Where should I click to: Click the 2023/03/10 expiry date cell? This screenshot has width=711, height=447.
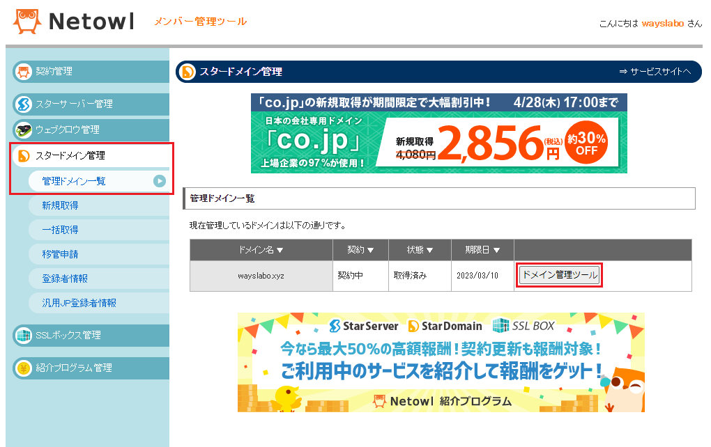(482, 276)
